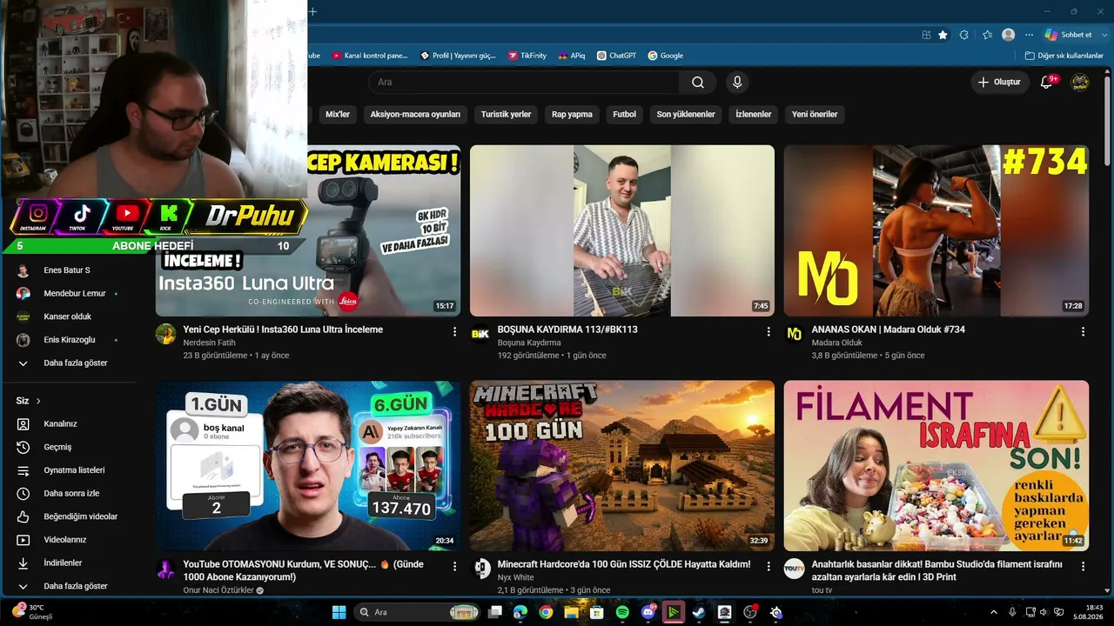
Task: Select the Yeni öneriler filter chip
Action: click(815, 114)
